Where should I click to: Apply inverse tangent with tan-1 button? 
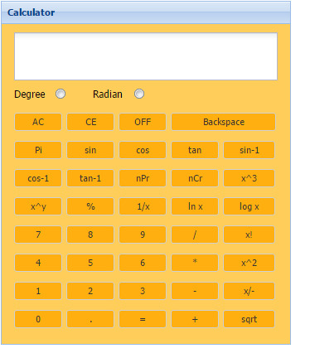90,178
